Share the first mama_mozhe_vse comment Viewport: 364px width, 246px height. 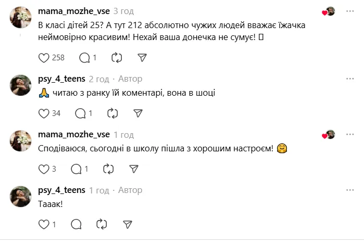[x=142, y=58]
